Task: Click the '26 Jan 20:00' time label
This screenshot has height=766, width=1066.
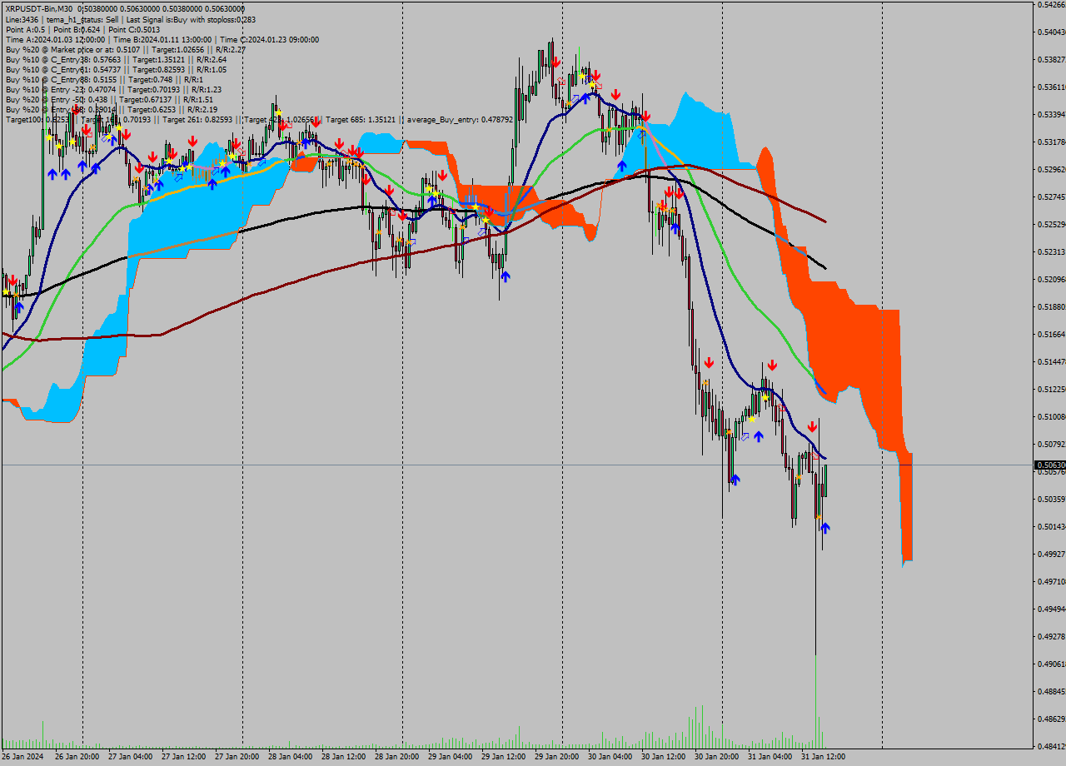Action: (x=77, y=756)
